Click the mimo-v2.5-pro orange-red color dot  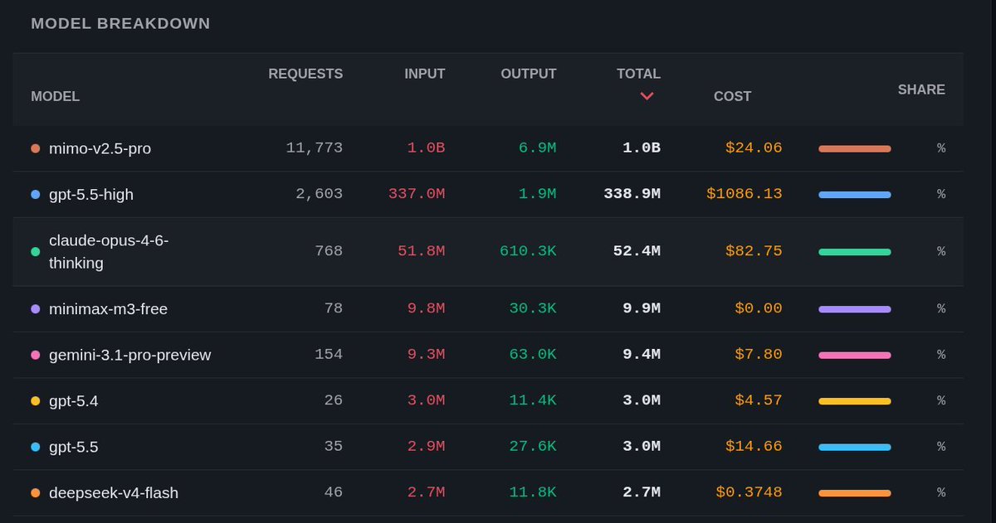[x=35, y=148]
